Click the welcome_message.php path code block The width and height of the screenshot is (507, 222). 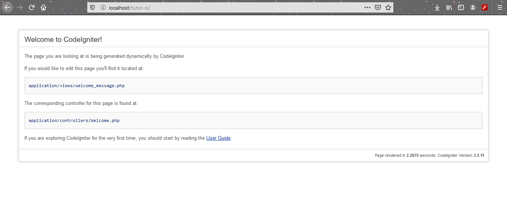[253, 86]
